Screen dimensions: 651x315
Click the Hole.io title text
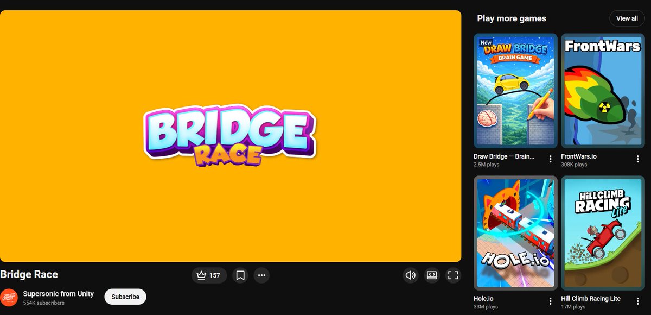483,299
